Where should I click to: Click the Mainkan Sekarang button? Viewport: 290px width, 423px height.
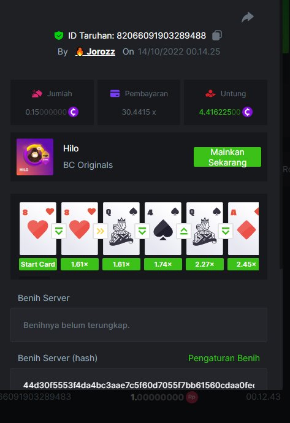(227, 157)
